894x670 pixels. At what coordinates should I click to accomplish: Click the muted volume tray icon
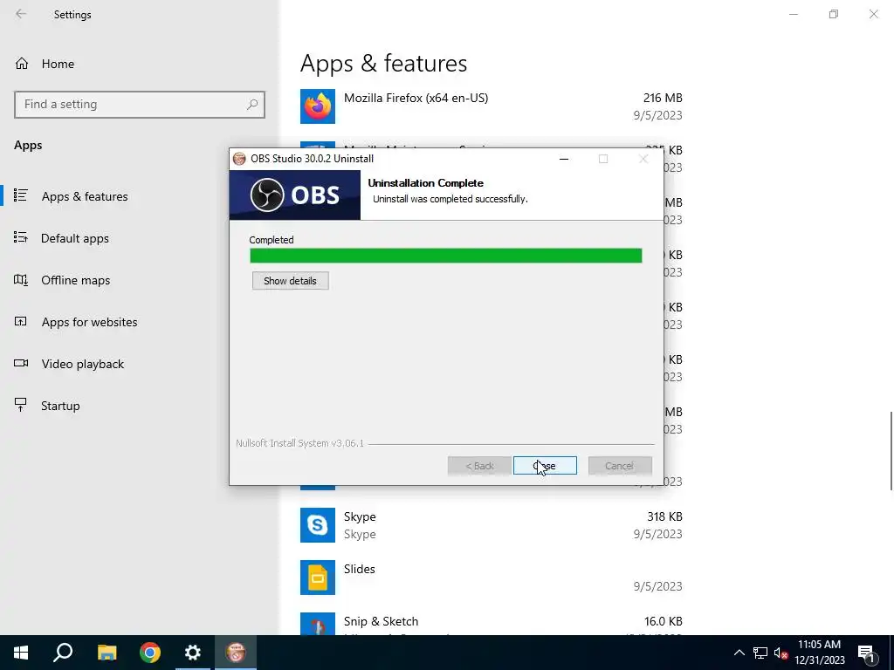click(x=781, y=653)
